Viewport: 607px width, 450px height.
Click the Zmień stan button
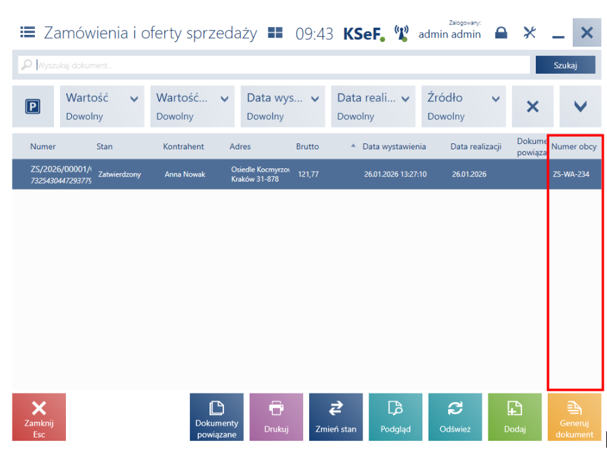point(336,417)
